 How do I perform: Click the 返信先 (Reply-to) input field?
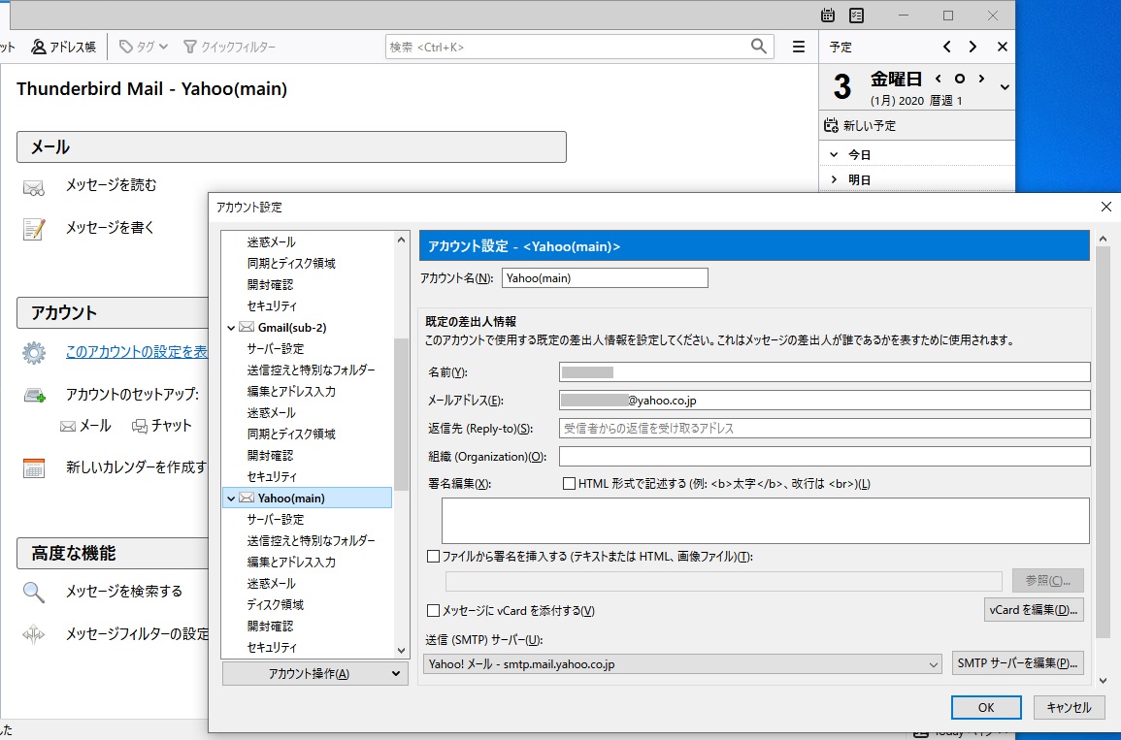tap(824, 429)
